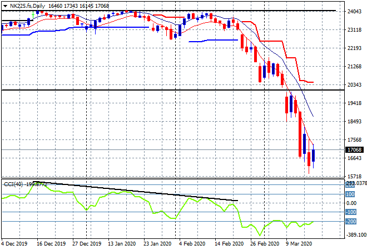This screenshot has height=250, width=367.
Task: Select the current price label 17068
Action: (x=354, y=149)
